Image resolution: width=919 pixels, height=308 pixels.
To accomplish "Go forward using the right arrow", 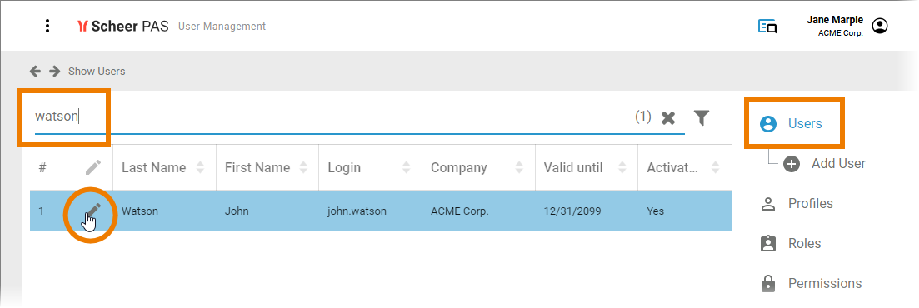I will [x=54, y=72].
